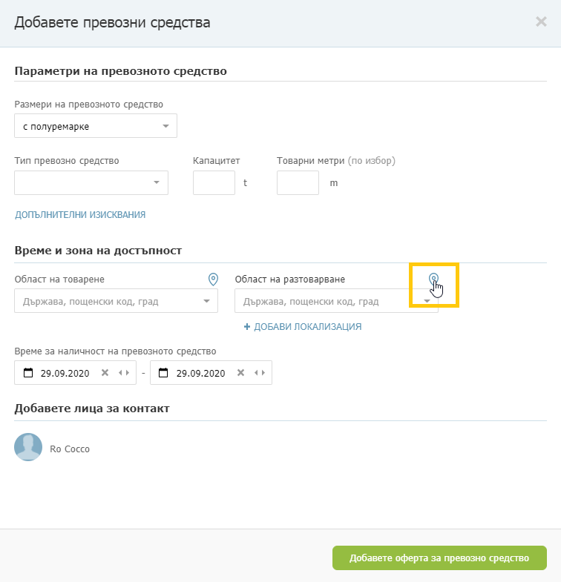Click the Капацитет input field
561x582 pixels.
click(x=214, y=182)
